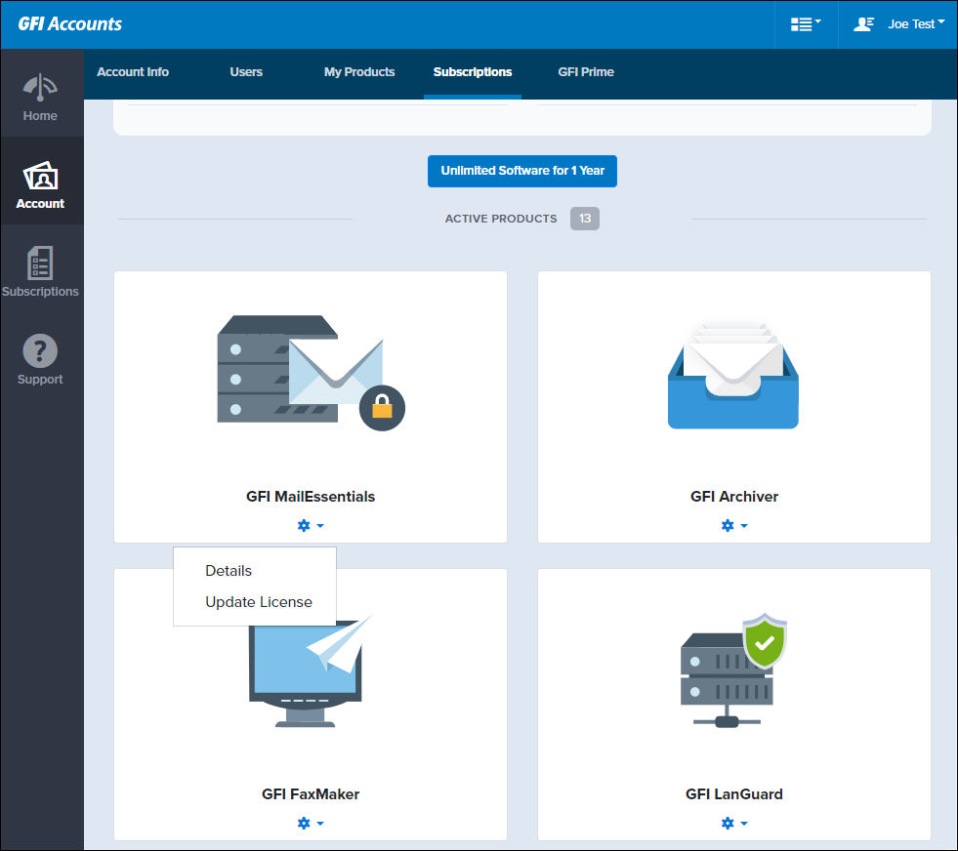Expand the Joe Test user menu

click(x=898, y=24)
